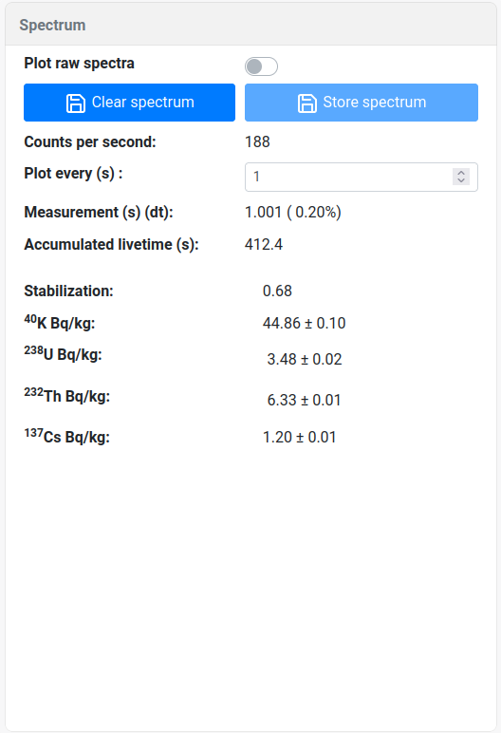501x733 pixels.
Task: Click the Spectrum panel header
Action: click(x=250, y=25)
